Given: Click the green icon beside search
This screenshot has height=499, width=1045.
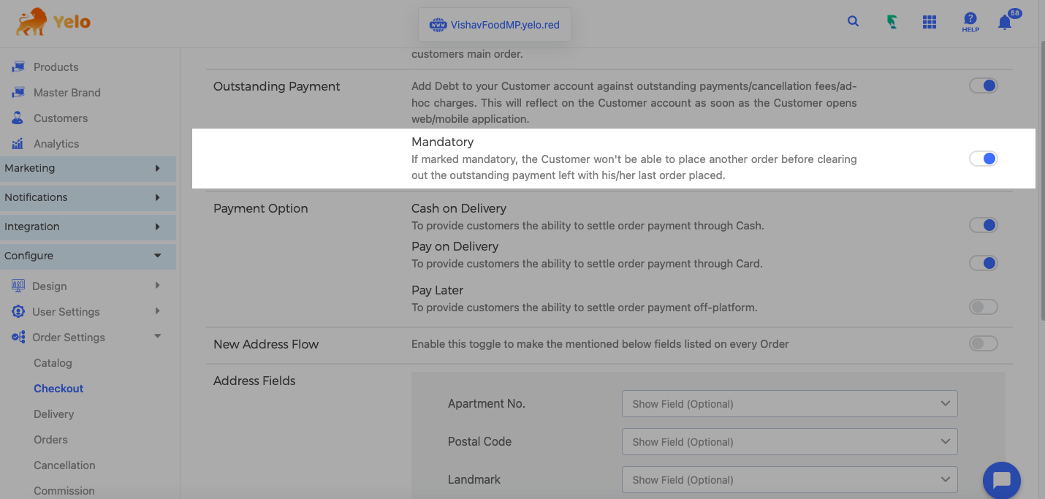Looking at the screenshot, I should (892, 22).
